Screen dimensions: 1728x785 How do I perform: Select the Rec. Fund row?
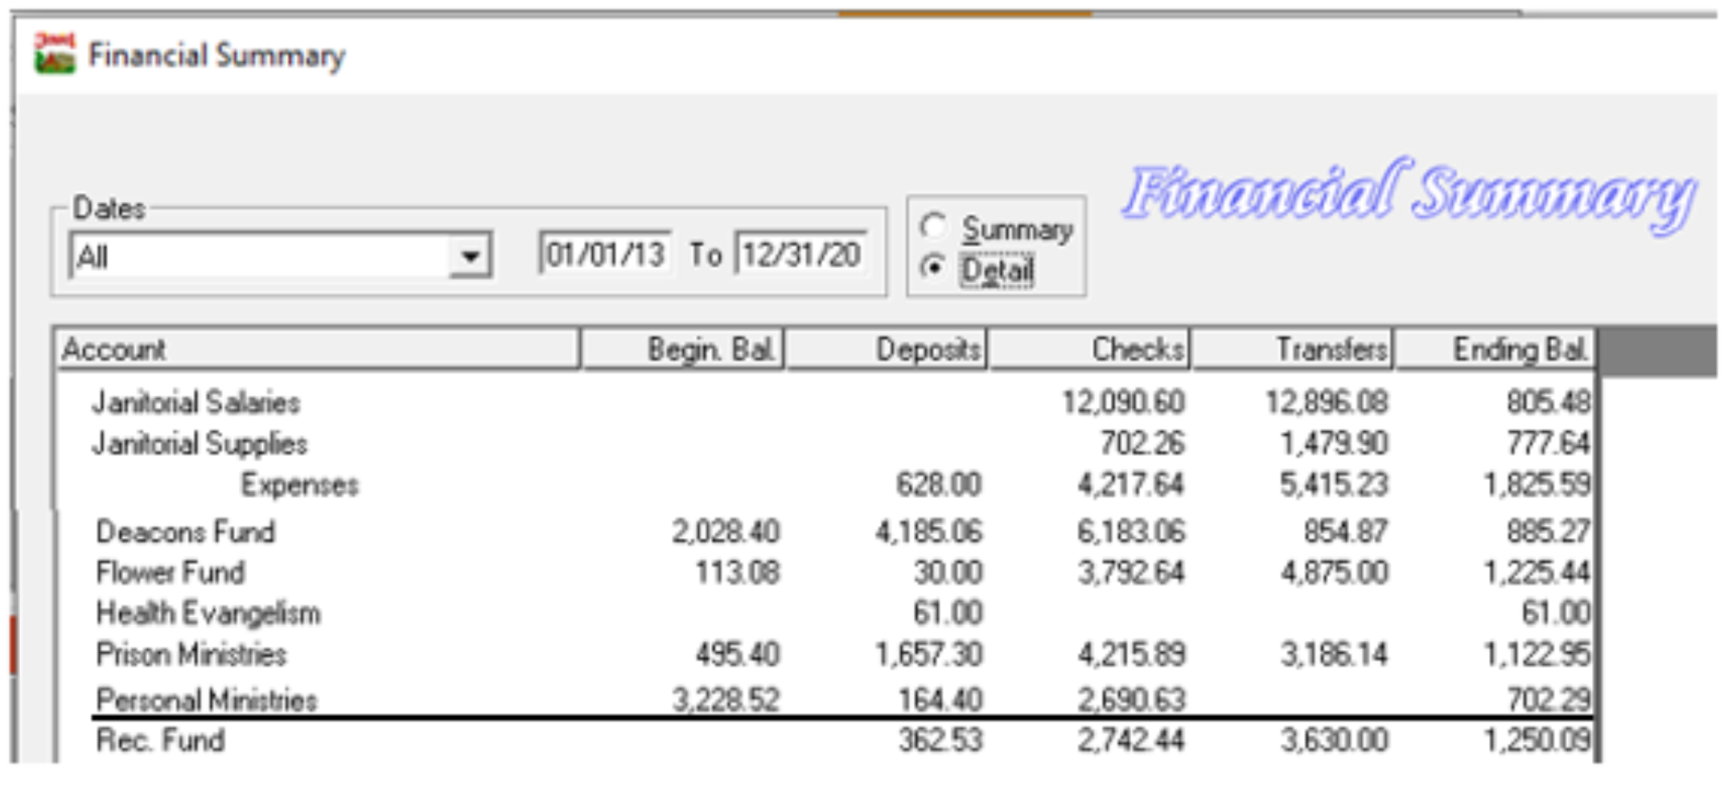[161, 740]
